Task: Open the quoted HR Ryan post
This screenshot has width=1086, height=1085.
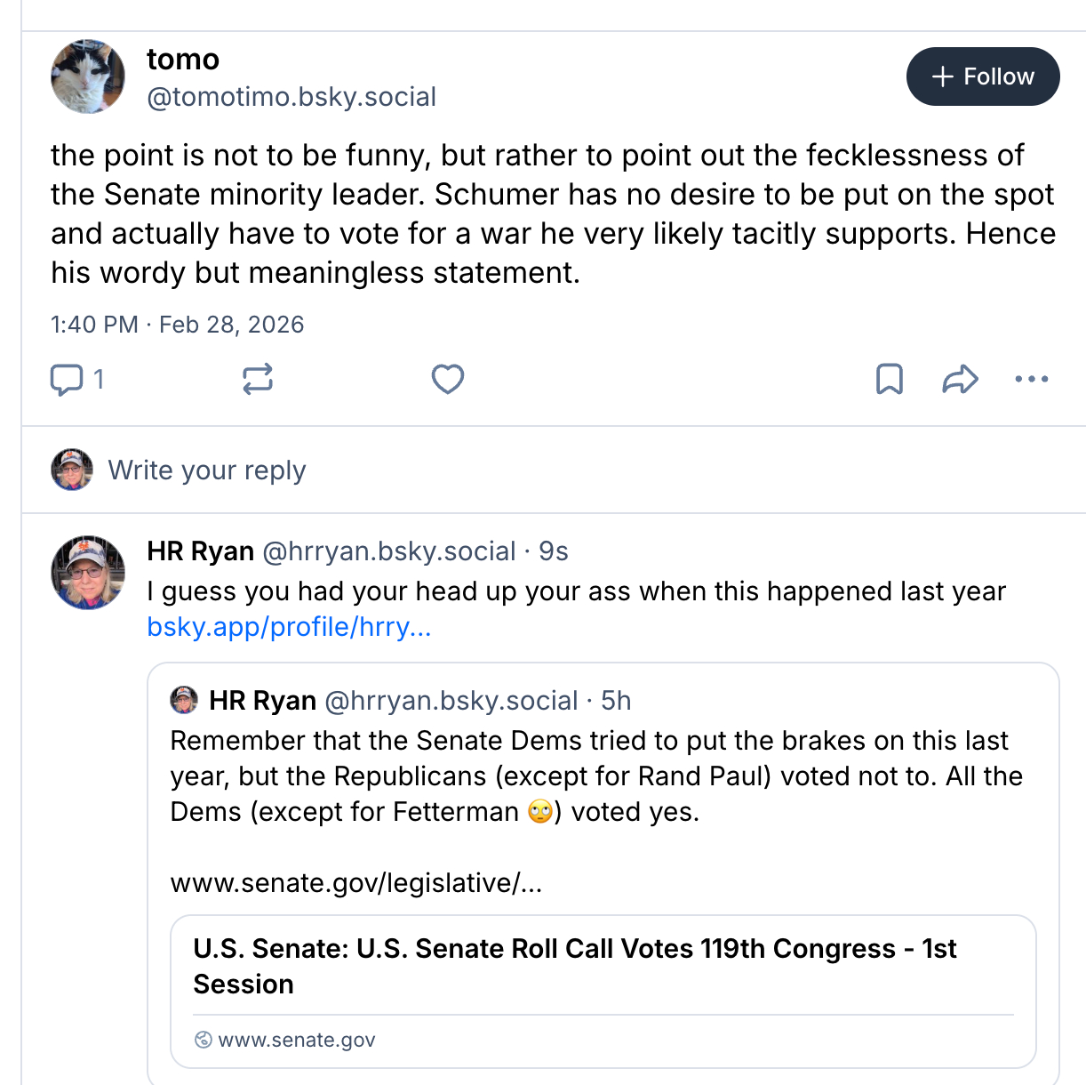Action: click(x=595, y=776)
